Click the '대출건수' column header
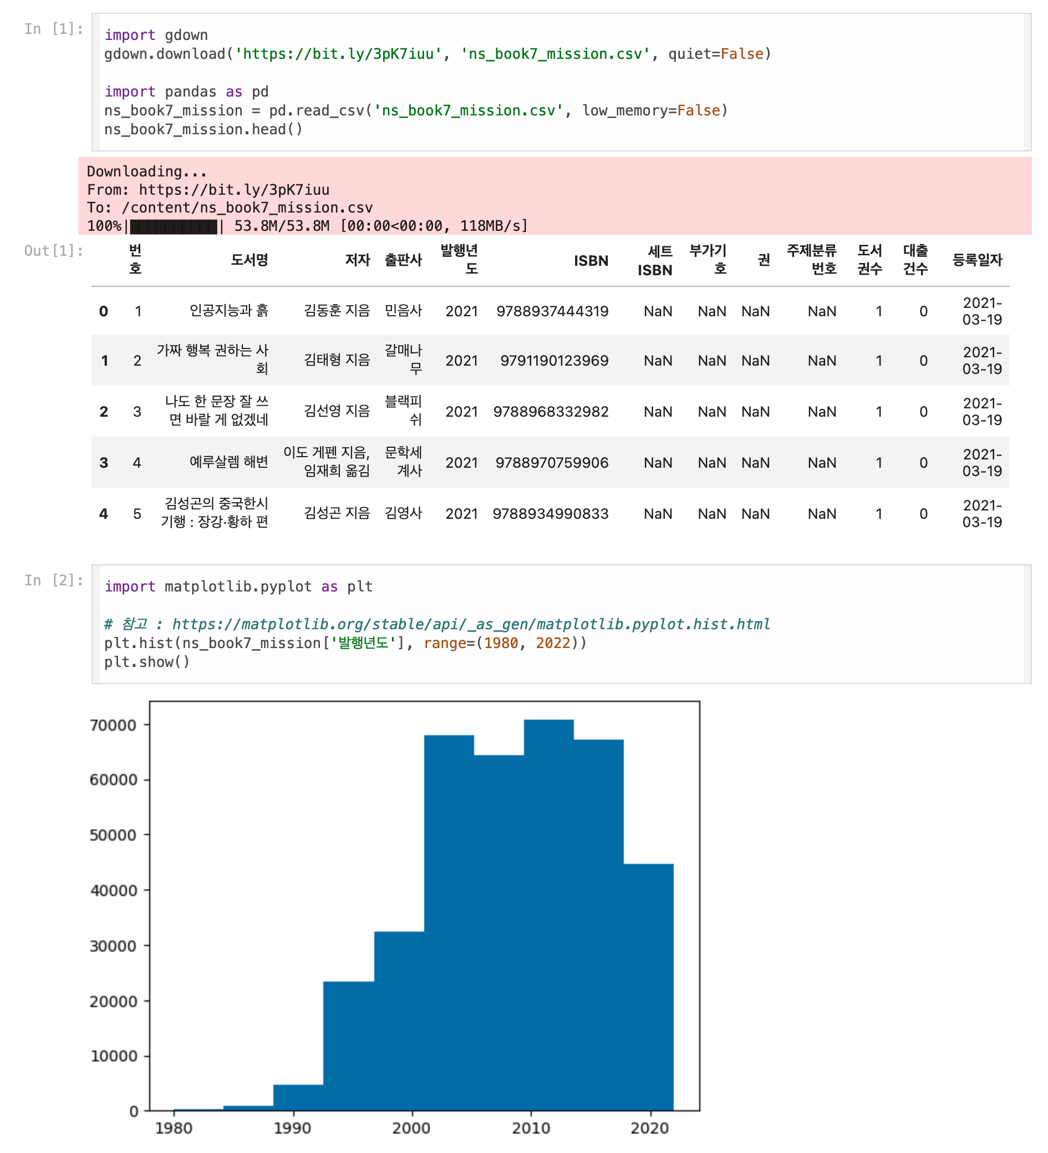Viewport: 1048px width, 1153px height. click(915, 259)
